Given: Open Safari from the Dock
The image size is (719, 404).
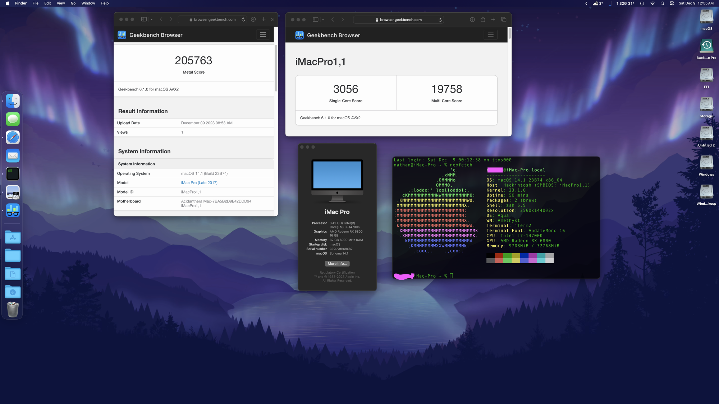Looking at the screenshot, I should click(13, 138).
